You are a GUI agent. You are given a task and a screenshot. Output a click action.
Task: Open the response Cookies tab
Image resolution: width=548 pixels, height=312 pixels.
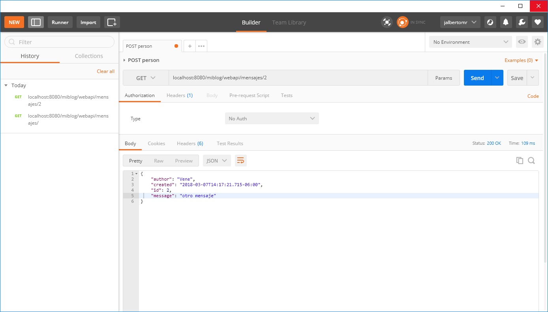coord(156,144)
